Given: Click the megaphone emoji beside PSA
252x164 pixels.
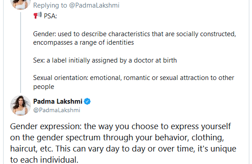Looking at the screenshot, I should click(x=38, y=15).
